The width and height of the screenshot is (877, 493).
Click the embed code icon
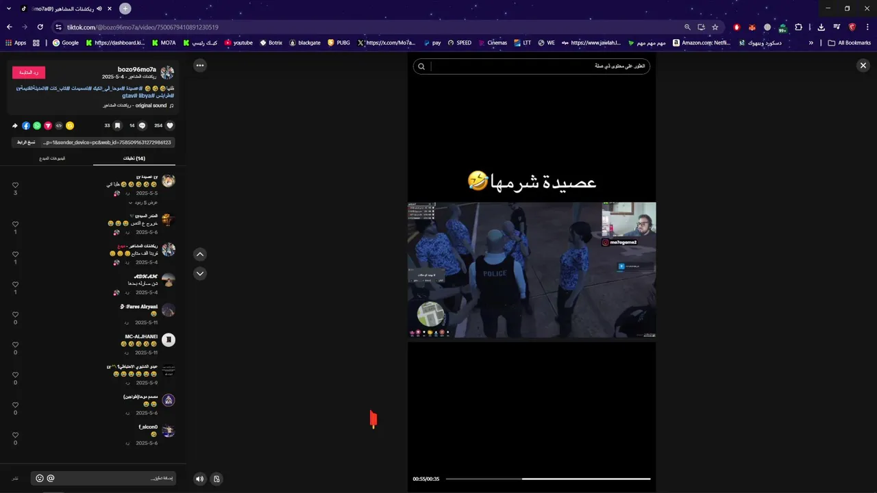click(59, 125)
